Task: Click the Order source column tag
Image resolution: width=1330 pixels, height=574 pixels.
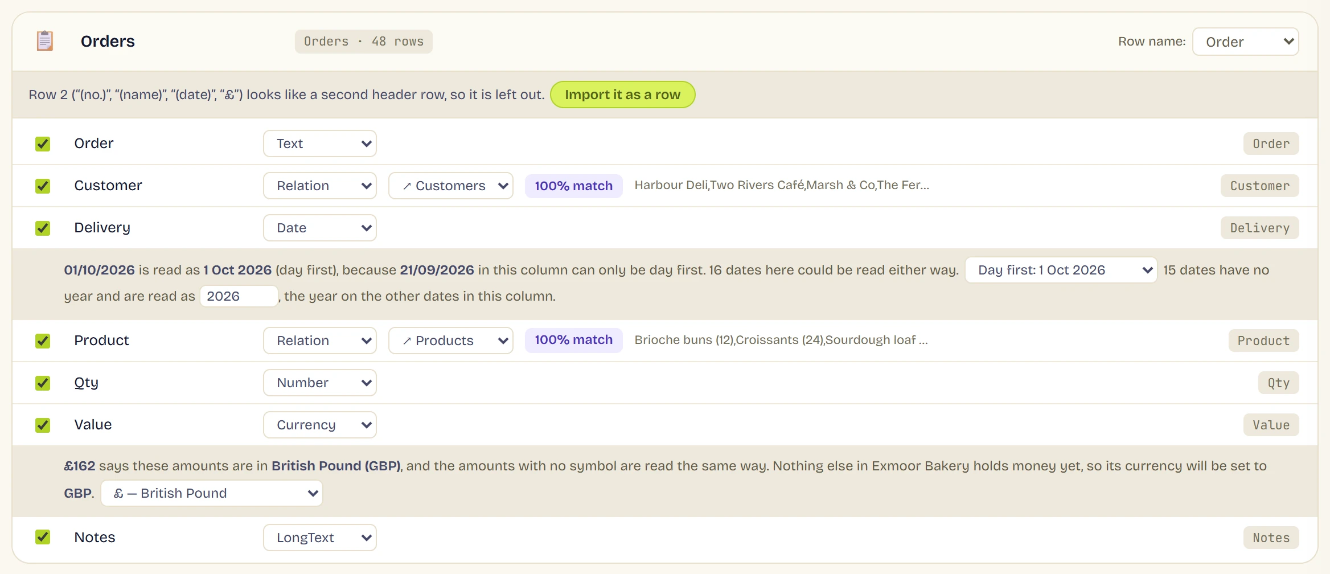Action: pos(1271,143)
